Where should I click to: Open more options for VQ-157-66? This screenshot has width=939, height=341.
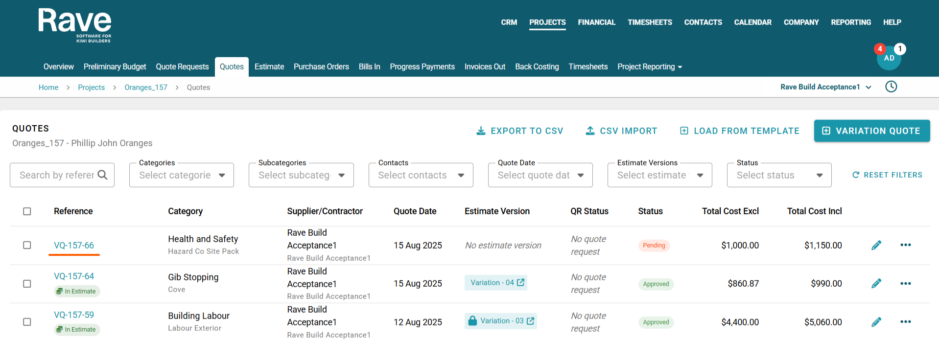(x=905, y=245)
